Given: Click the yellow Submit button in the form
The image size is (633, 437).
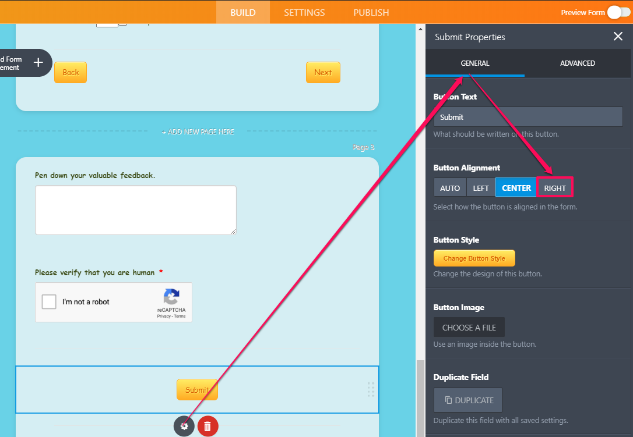Looking at the screenshot, I should (x=197, y=390).
